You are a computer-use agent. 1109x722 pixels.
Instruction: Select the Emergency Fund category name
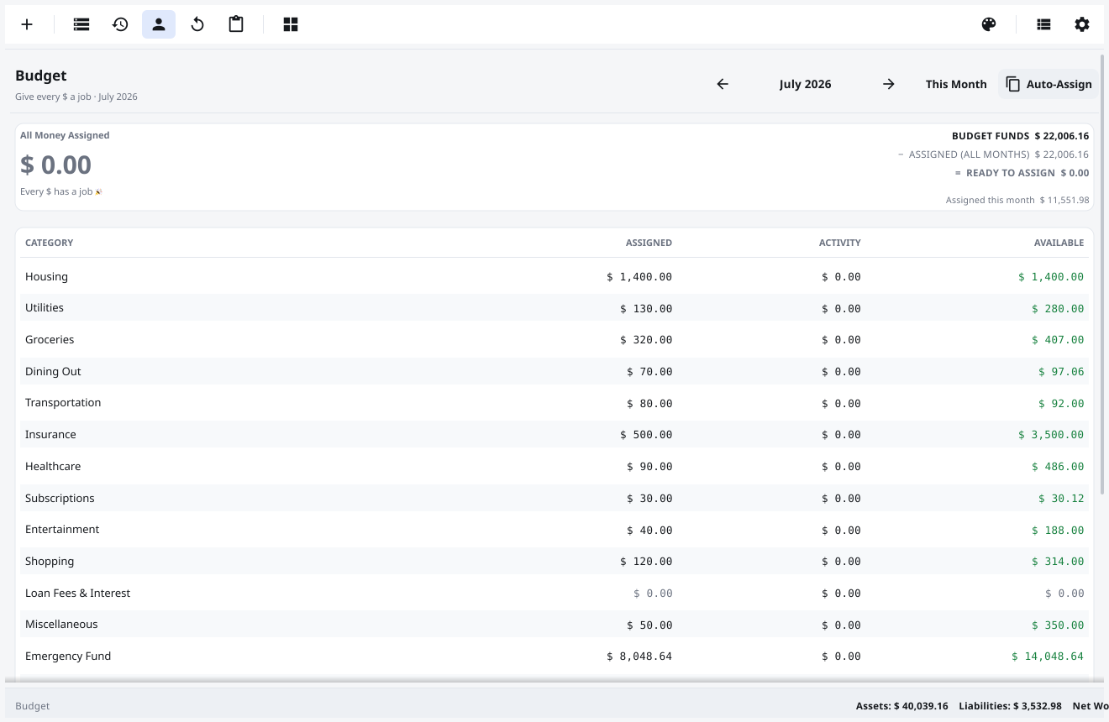(68, 656)
